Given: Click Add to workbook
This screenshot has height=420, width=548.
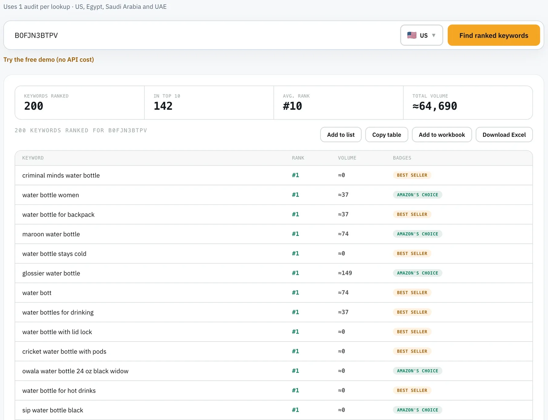Looking at the screenshot, I should [442, 135].
